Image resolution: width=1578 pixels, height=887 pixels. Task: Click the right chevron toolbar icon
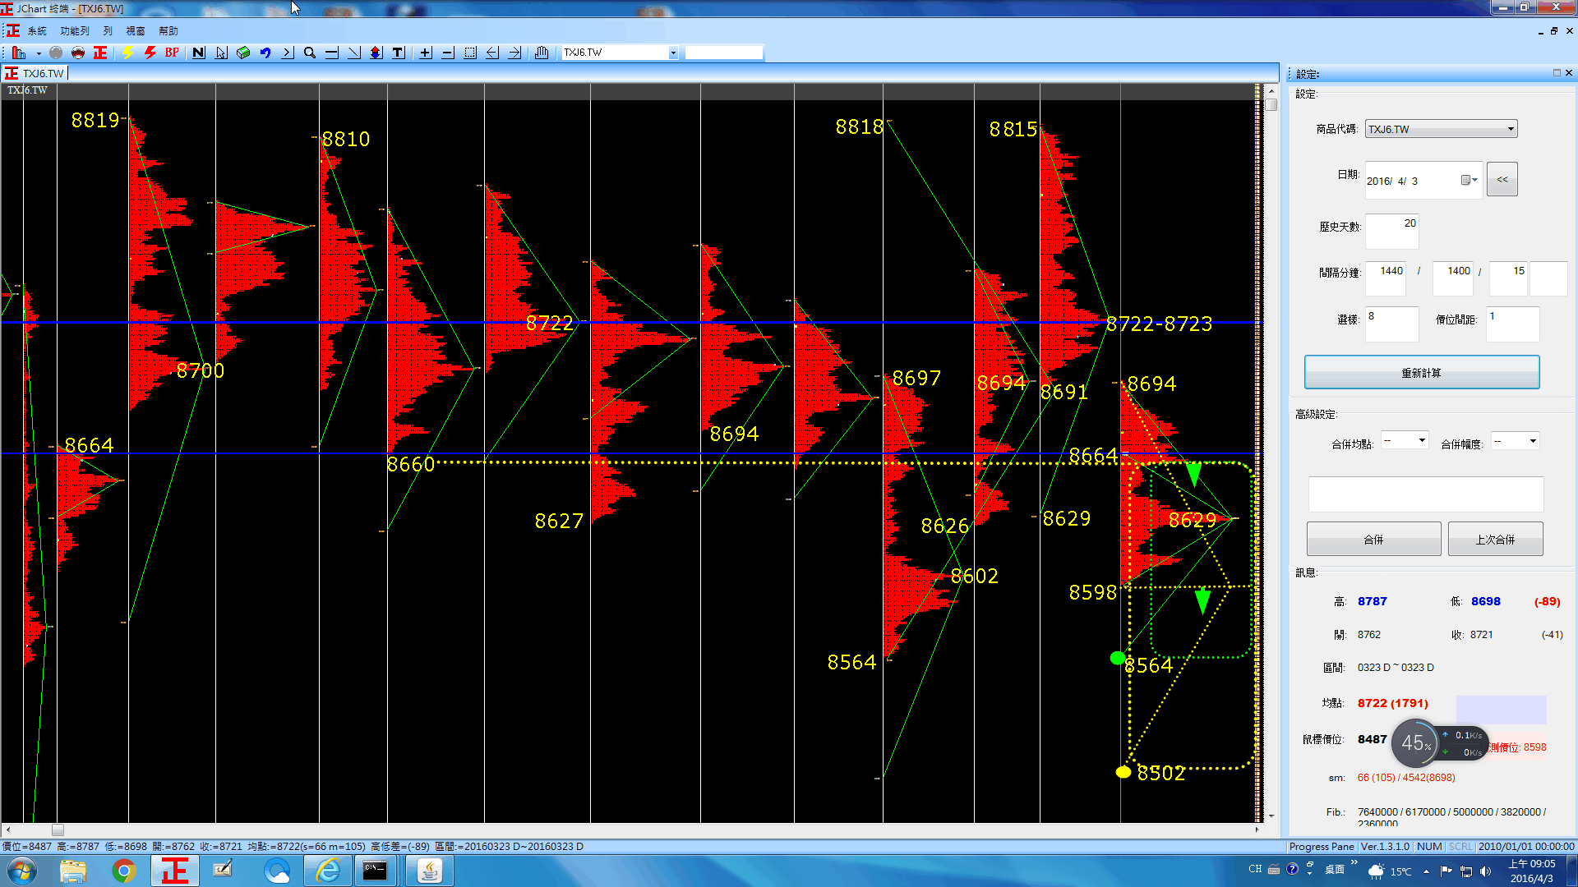pyautogui.click(x=288, y=53)
